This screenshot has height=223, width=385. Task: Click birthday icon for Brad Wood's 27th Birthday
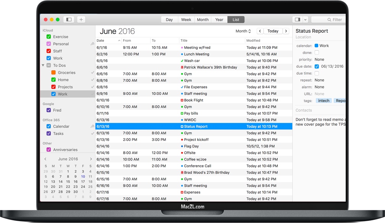click(x=182, y=172)
